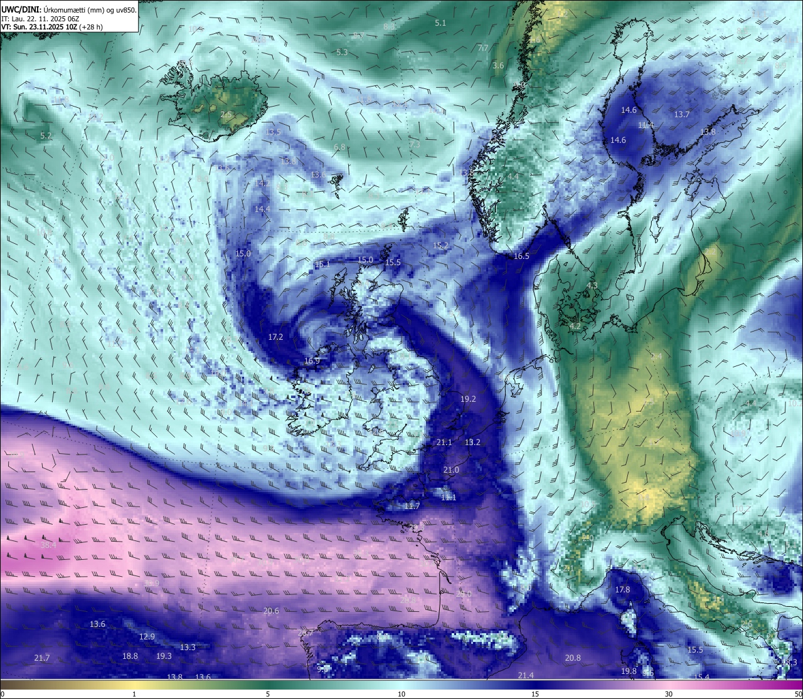Click the 21.0 value over the English Channel
The image size is (803, 699).
[451, 470]
